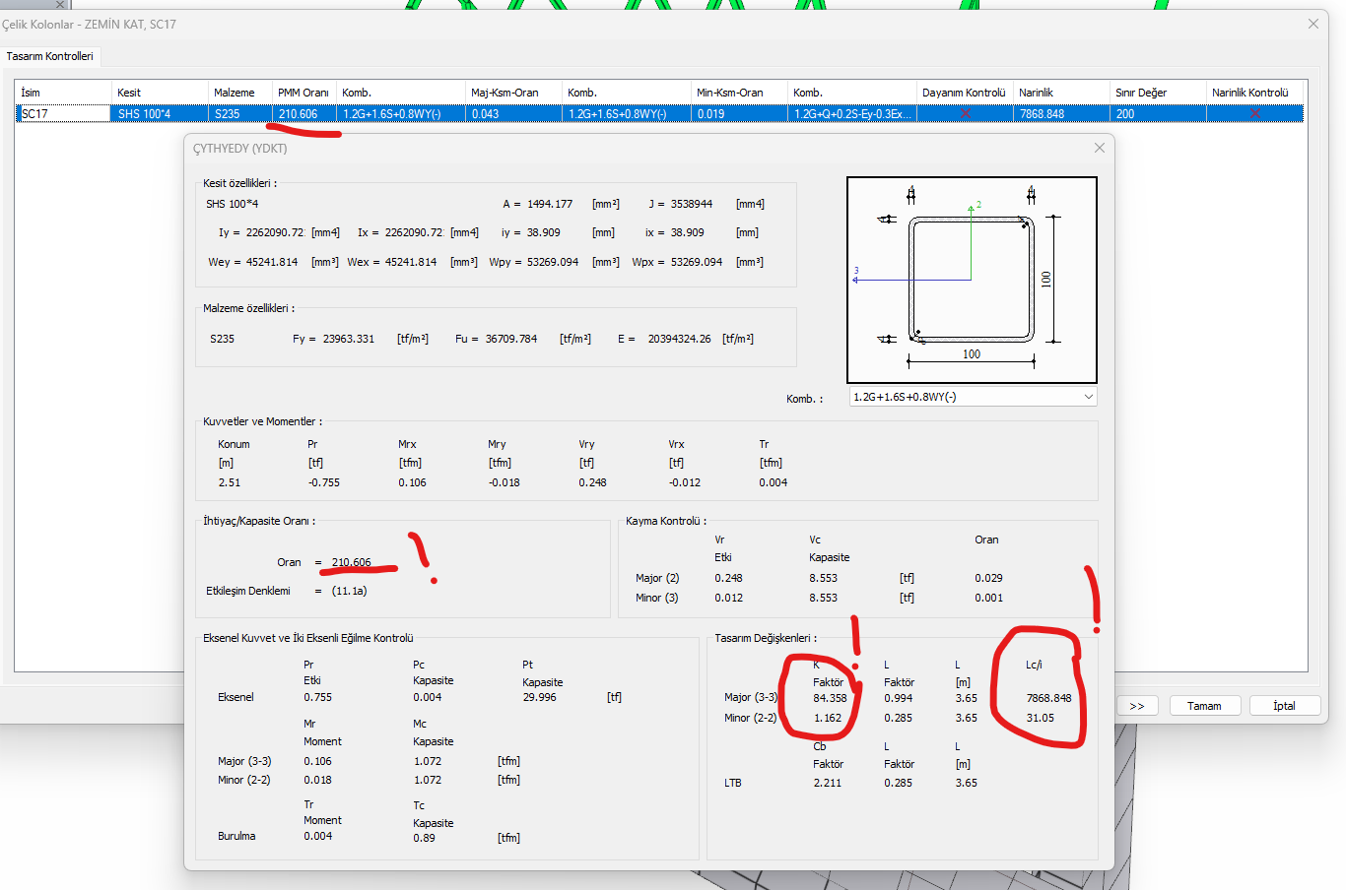Confirm with the Tamam button
This screenshot has height=890, width=1346.
point(1204,706)
